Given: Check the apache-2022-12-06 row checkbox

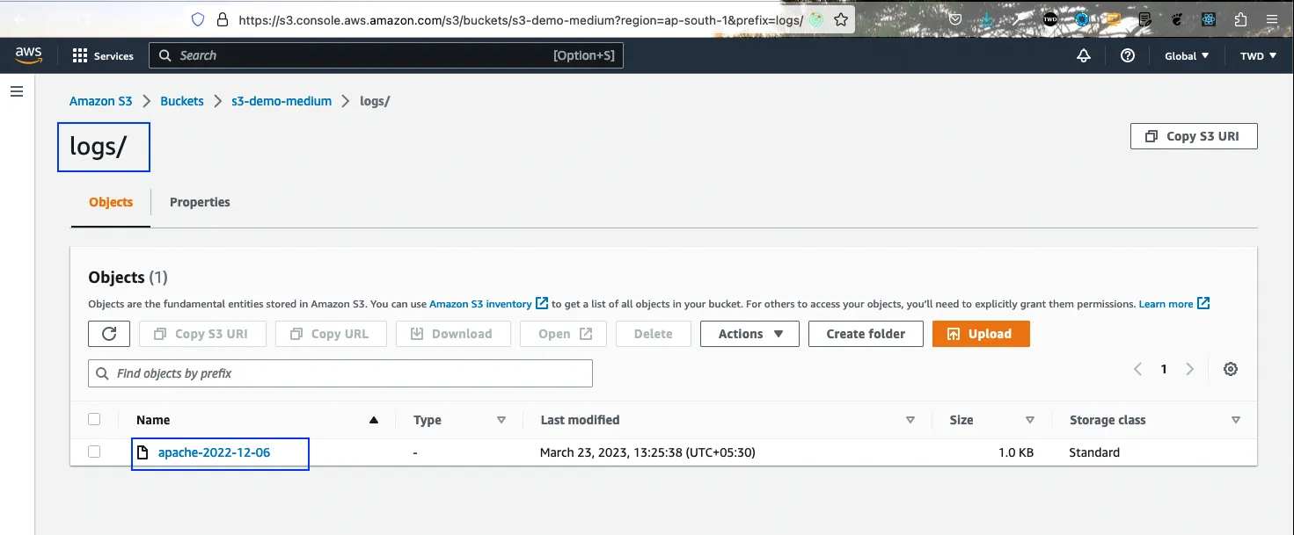Looking at the screenshot, I should tap(94, 452).
